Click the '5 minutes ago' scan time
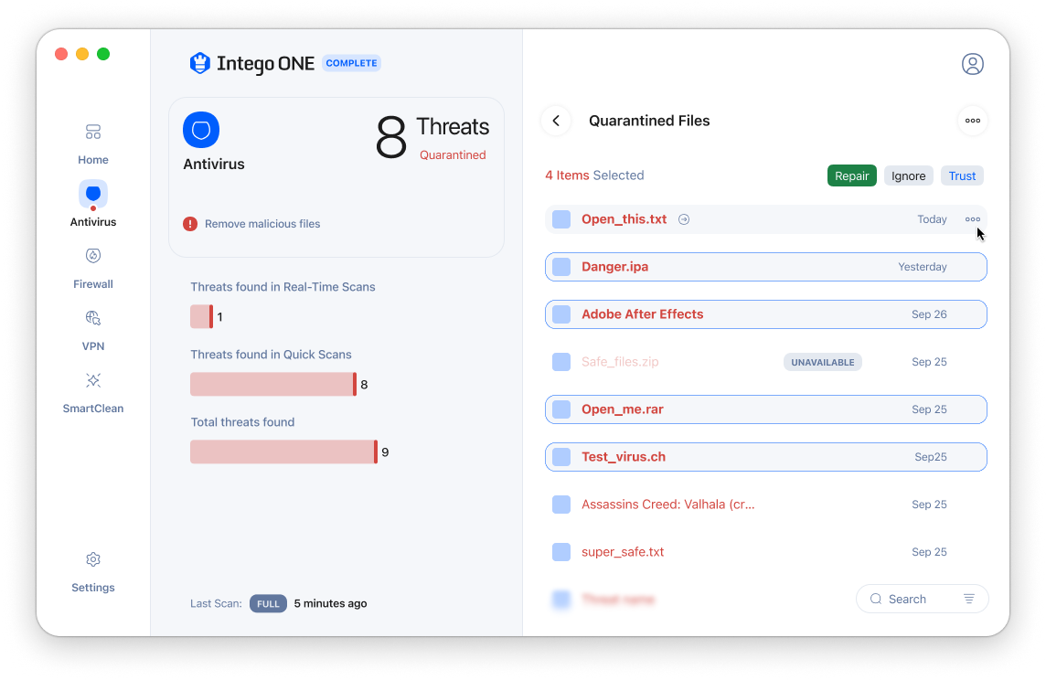 [x=330, y=603]
